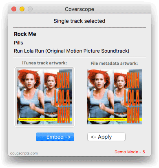Minimize the Coverscope window
This screenshot has height=168, width=159.
(22, 9)
